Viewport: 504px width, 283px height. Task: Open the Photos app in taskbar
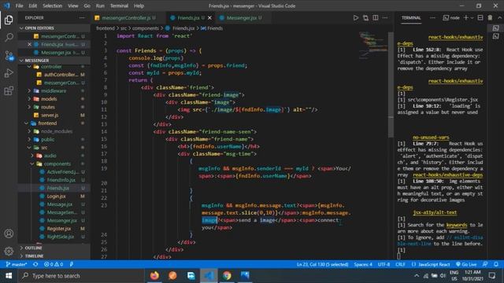[x=245, y=276]
